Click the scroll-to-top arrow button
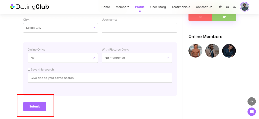This screenshot has height=119, width=259. [252, 101]
